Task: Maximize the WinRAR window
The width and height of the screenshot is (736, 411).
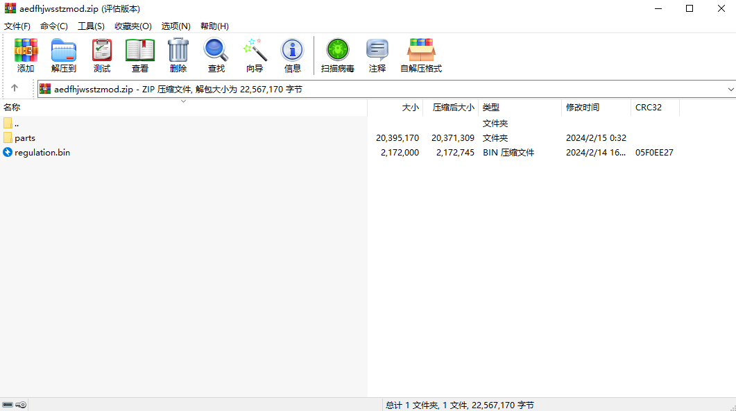Action: (690, 8)
